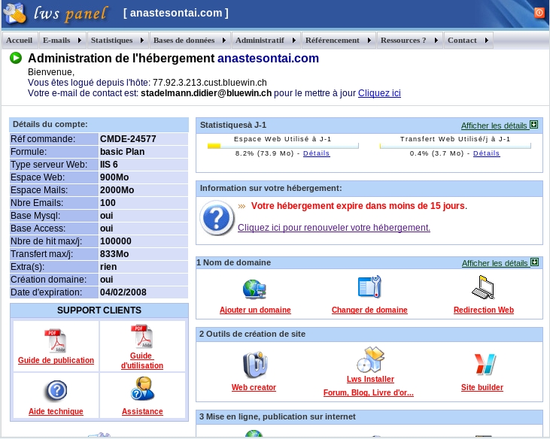Click Afficher les détails in Nom de domaine header

pyautogui.click(x=495, y=263)
